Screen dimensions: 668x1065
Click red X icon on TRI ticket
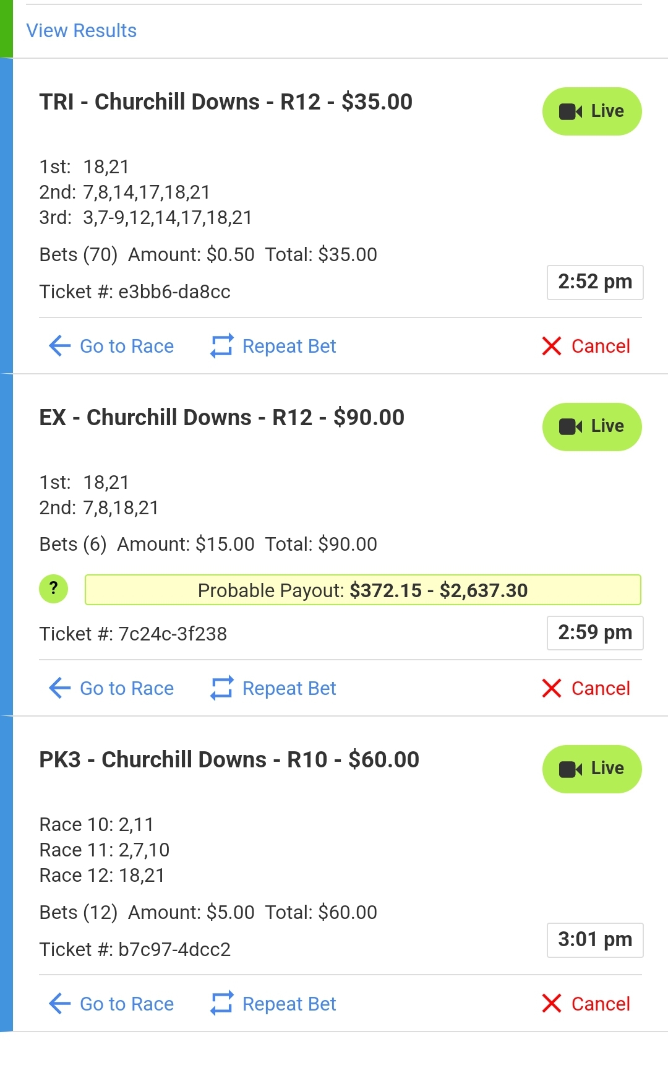click(551, 346)
